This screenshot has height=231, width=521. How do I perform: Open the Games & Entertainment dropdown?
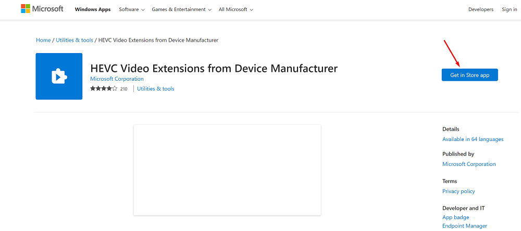click(181, 9)
